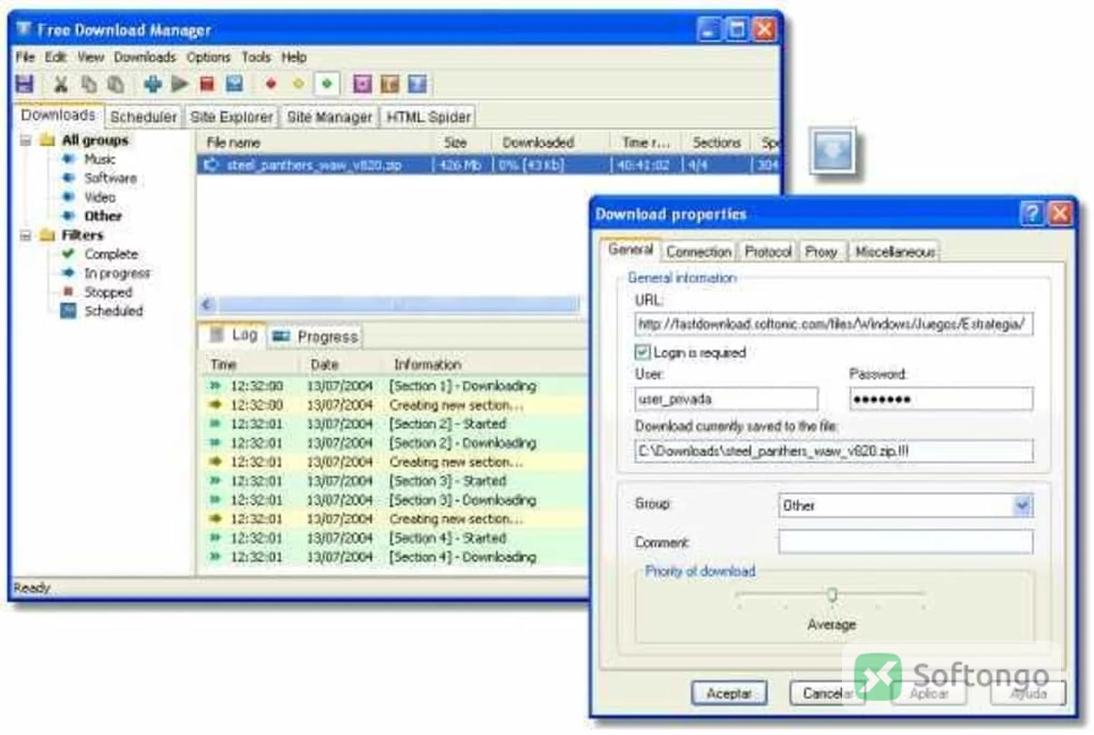This screenshot has height=735, width=1094.
Task: Click the horizontal scrollbar under downloads list
Action: 399,305
